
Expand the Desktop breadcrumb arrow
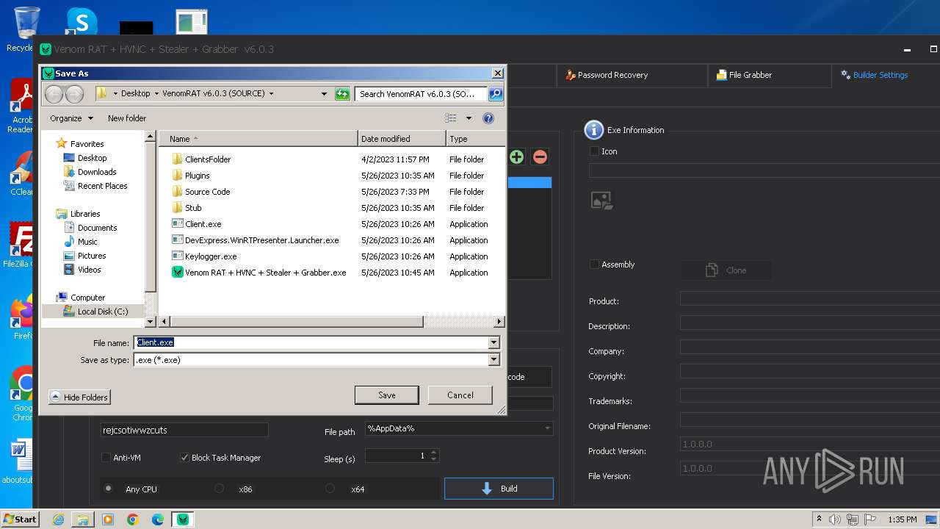click(156, 94)
